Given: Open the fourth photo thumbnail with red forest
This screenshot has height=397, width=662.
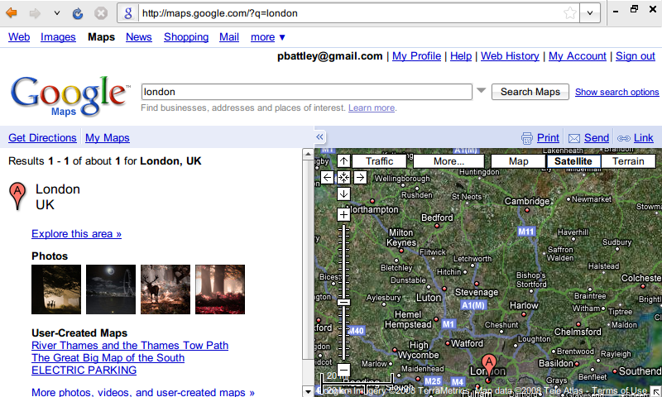Looking at the screenshot, I should [x=220, y=289].
